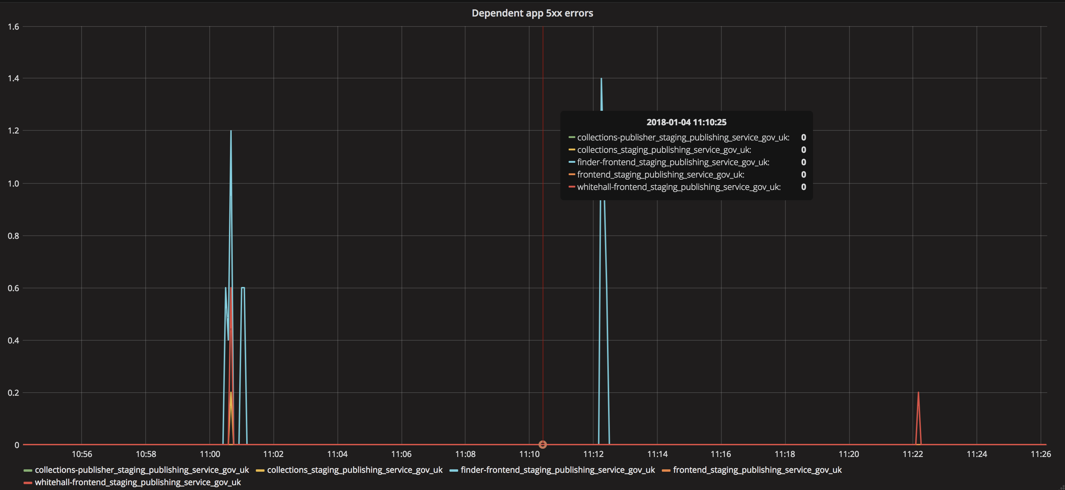Click the 11:12 x-axis time label
This screenshot has height=490, width=1065.
click(x=593, y=454)
